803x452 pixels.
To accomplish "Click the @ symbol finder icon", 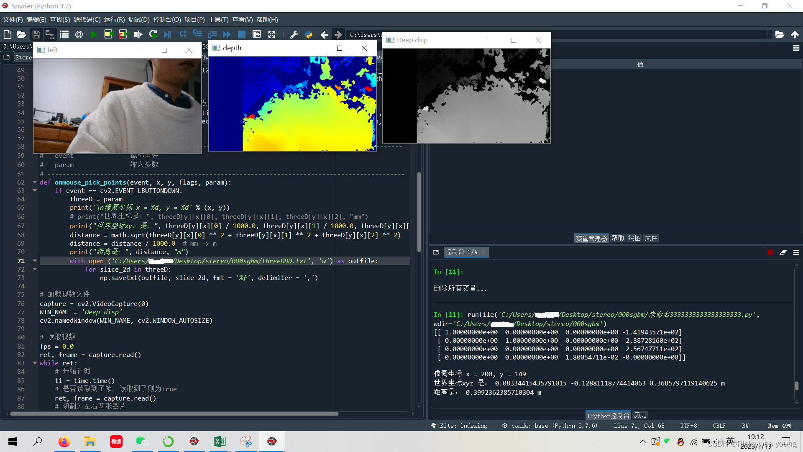I will pos(79,35).
